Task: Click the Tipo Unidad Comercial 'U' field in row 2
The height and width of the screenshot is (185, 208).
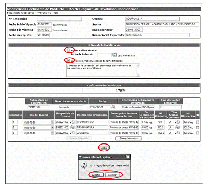Action: click(x=171, y=128)
